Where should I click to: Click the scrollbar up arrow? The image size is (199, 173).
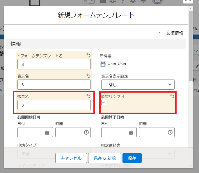191,9
